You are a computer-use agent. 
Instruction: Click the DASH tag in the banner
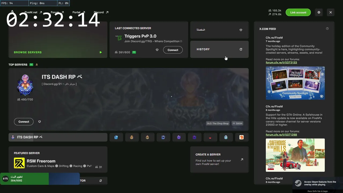point(237,123)
